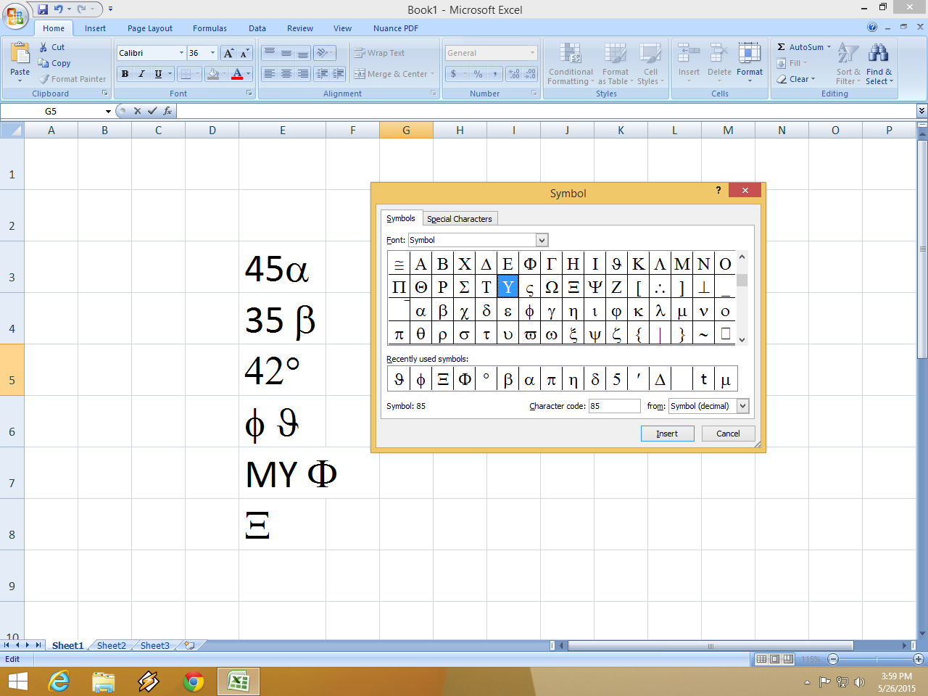Open the Formulas ribbon tab
The image size is (928, 696).
click(209, 28)
